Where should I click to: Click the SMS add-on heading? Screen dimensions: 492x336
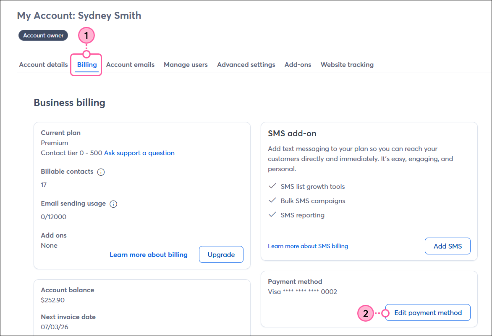point(292,134)
